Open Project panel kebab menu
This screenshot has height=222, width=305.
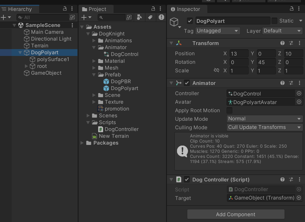click(x=160, y=9)
